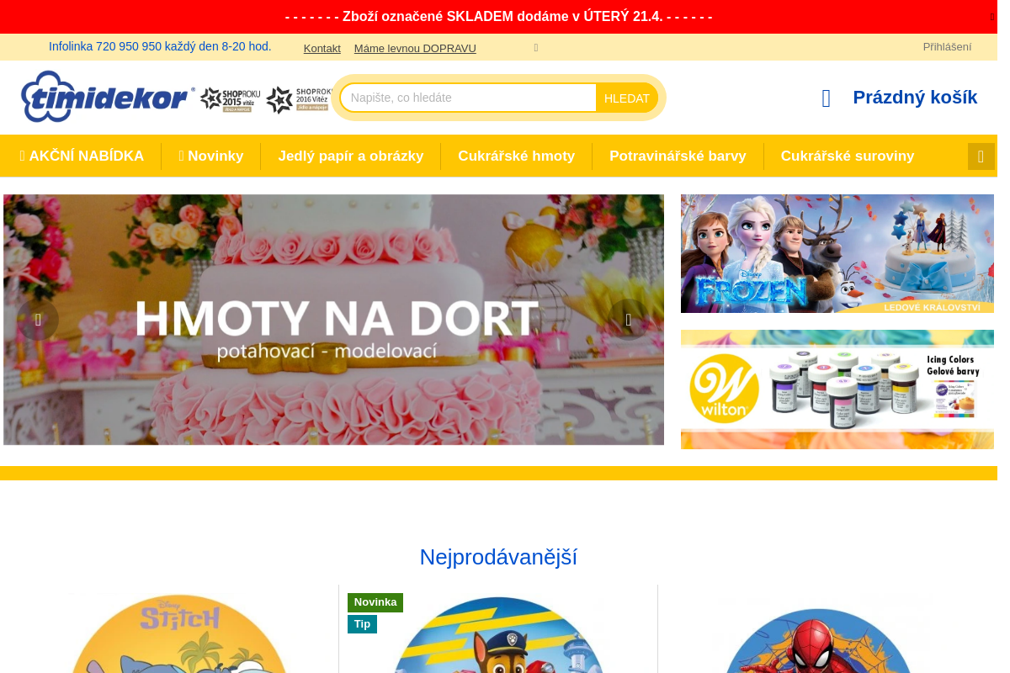Select Potravinářské barvy menu
Image resolution: width=1010 pixels, height=673 pixels.
tap(678, 156)
